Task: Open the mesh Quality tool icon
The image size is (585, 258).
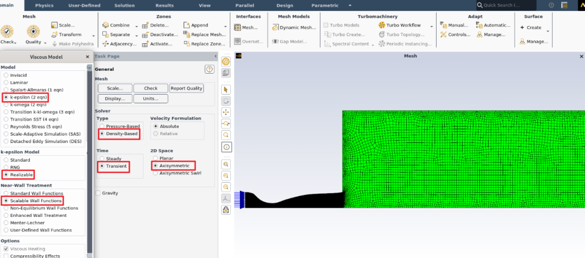Action: (34, 32)
